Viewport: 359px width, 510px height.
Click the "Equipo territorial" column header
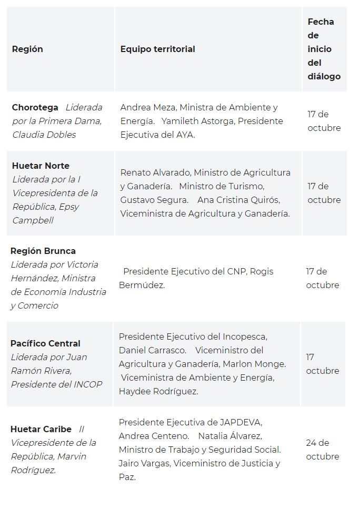(157, 49)
